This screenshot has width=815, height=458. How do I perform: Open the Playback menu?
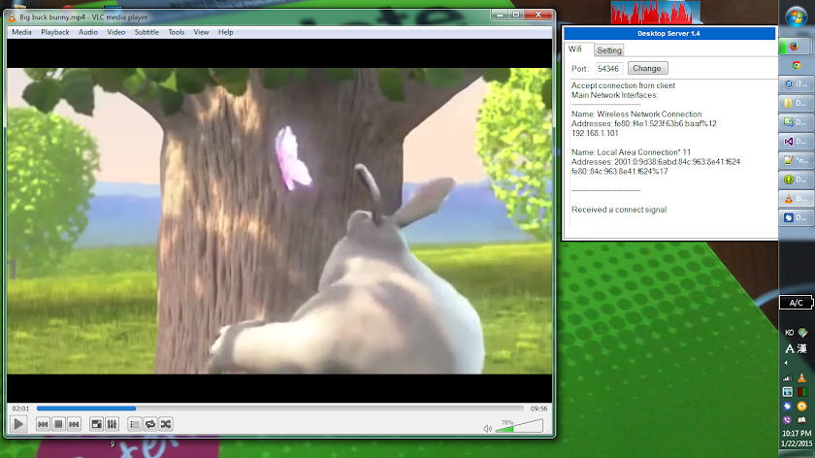point(55,32)
